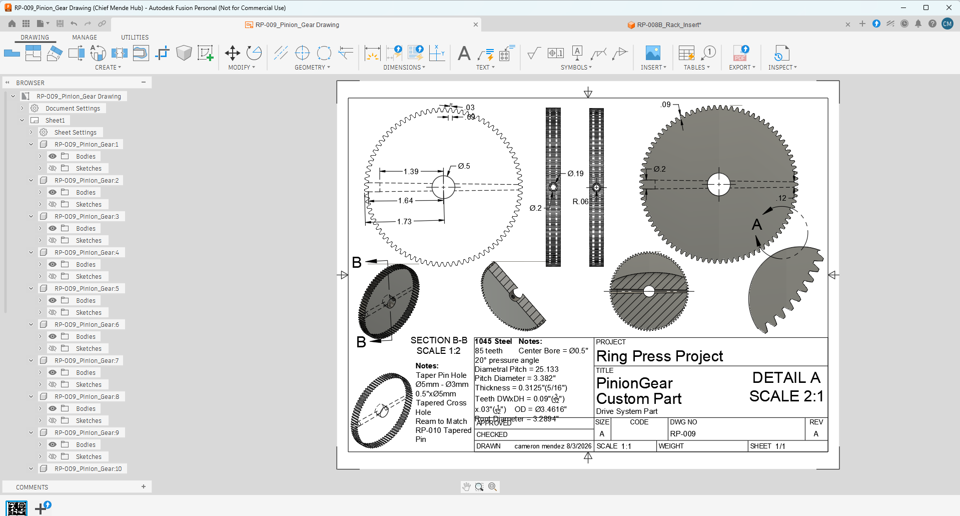Select the DRAWING tab
Screen dimensions: 960x516
[35, 38]
